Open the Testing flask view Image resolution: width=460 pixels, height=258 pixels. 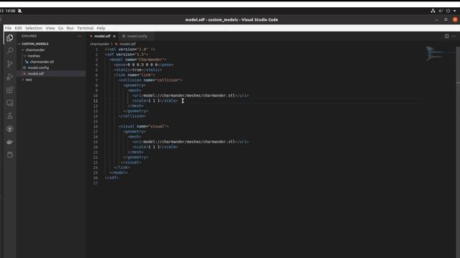coord(9,116)
